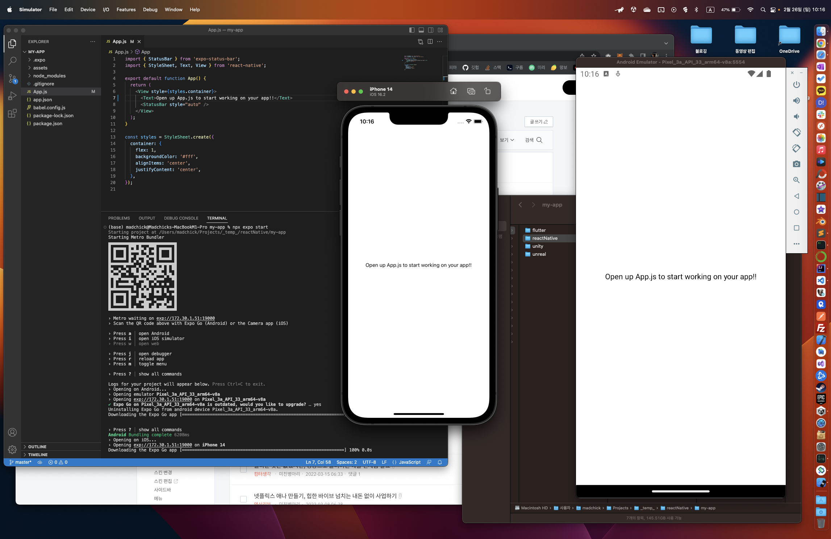Open the Device menu in menu bar
831x539 pixels.
[x=88, y=9]
